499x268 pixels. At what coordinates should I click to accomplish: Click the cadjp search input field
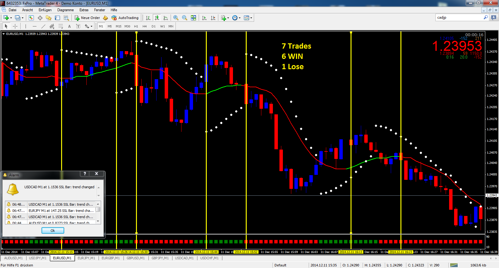[459, 17]
